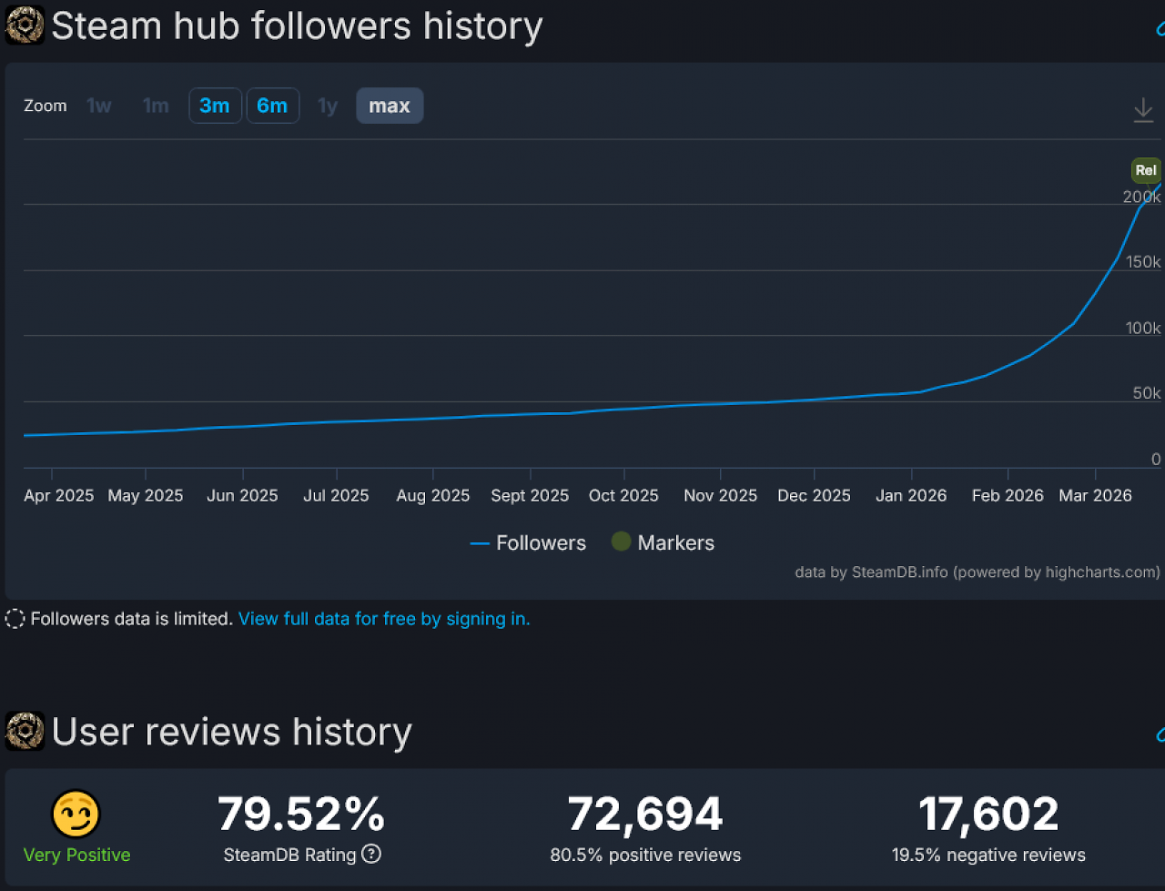Screen dimensions: 1165x891
Task: Select the max zoom range
Action: (x=390, y=106)
